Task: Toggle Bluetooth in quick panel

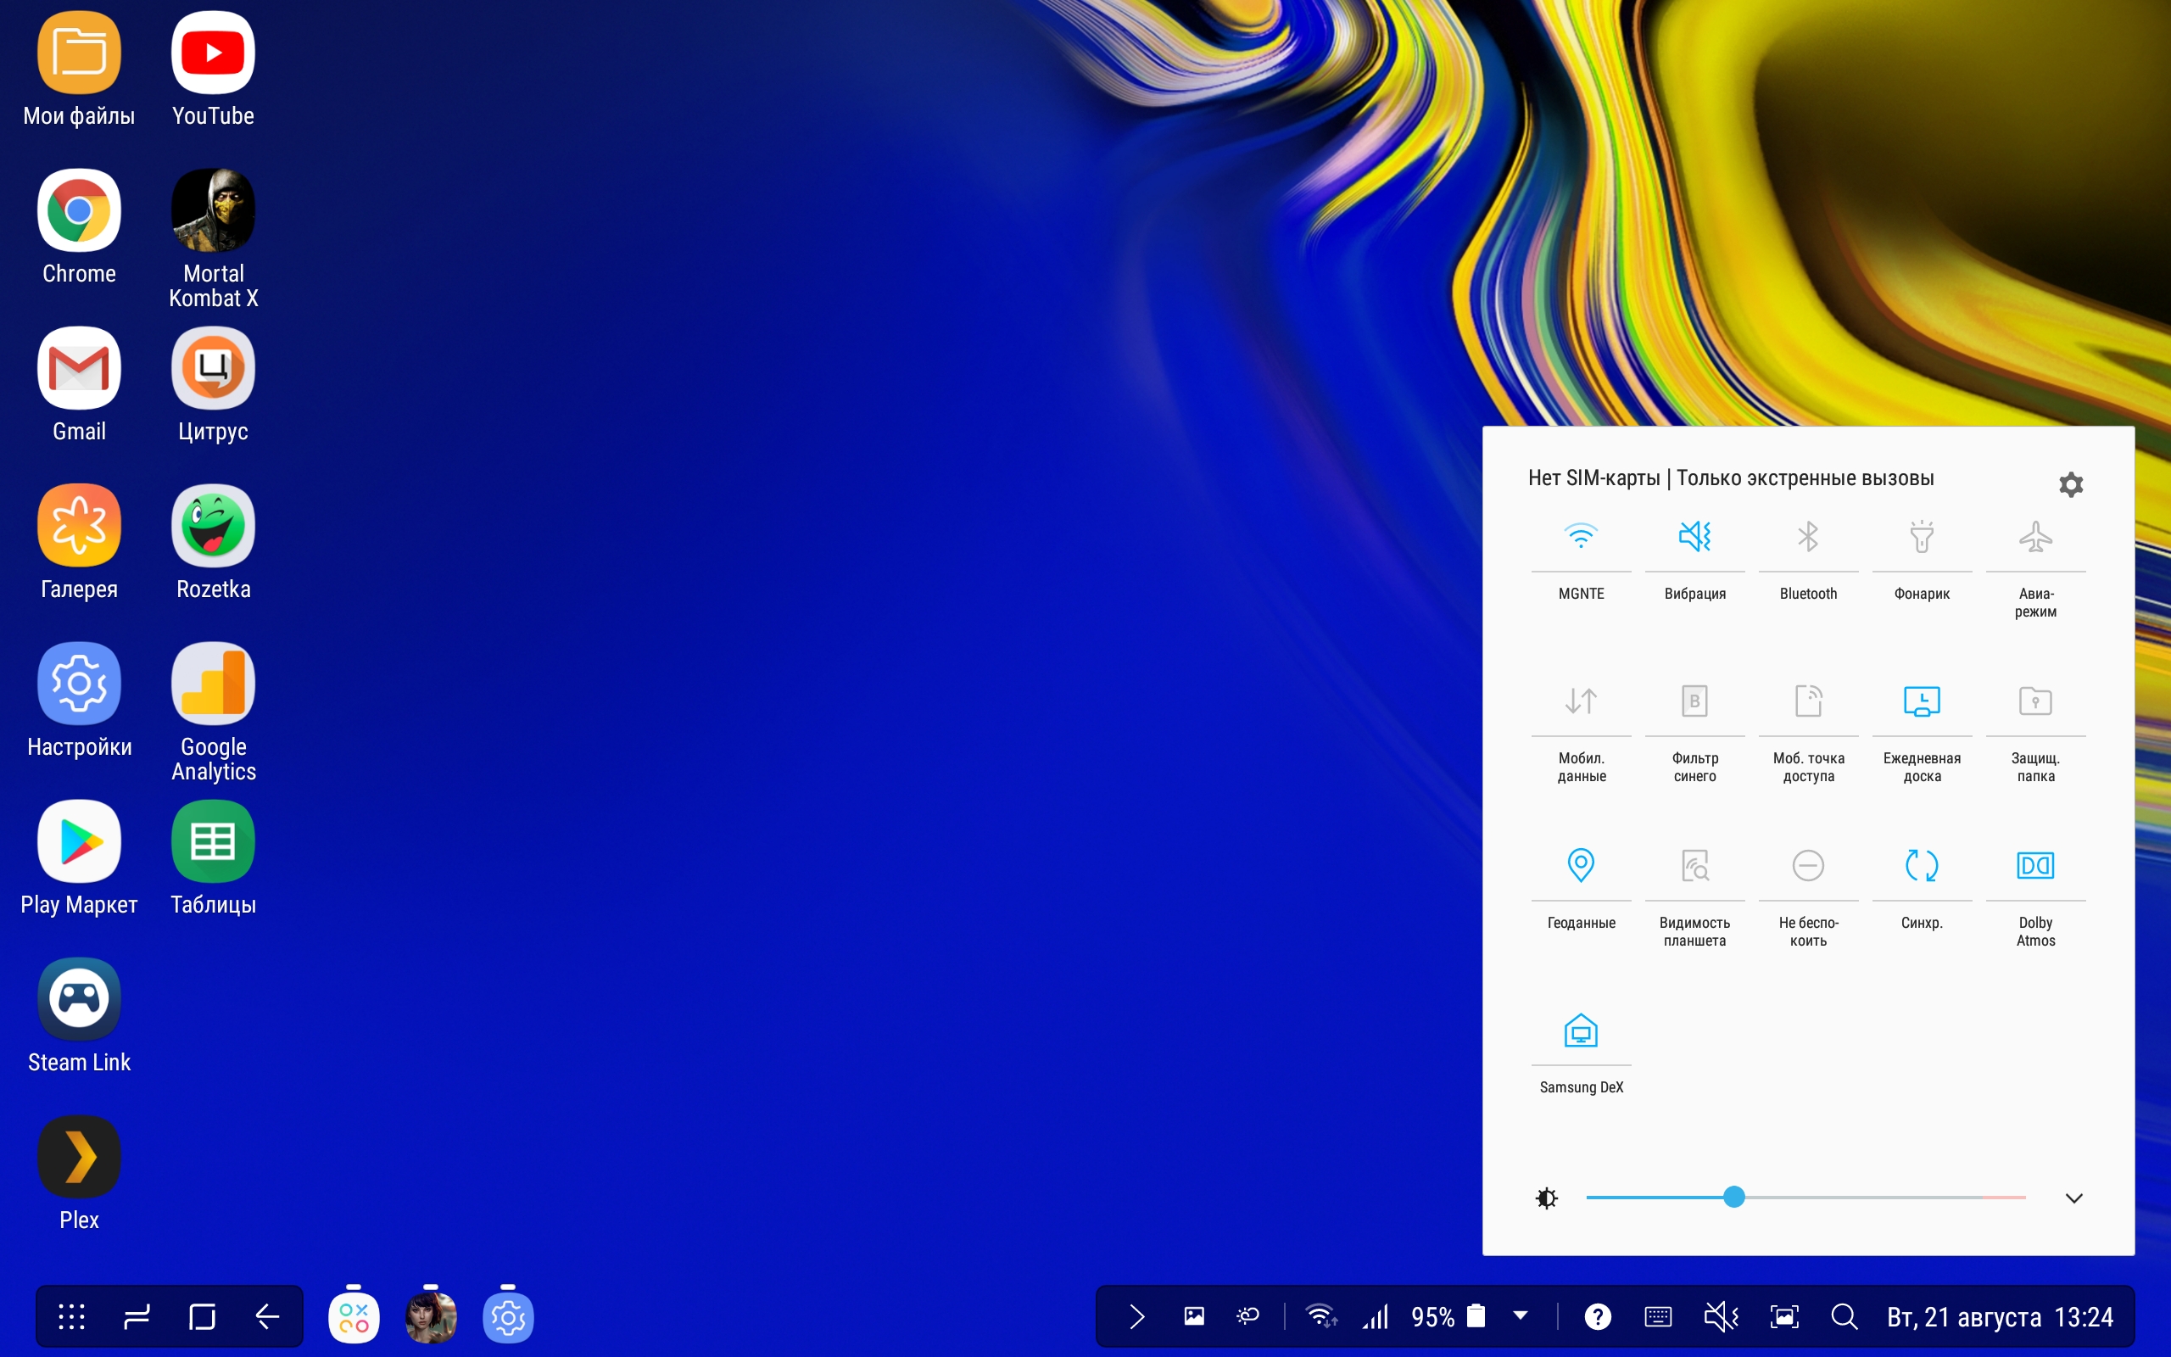Action: (x=1808, y=538)
